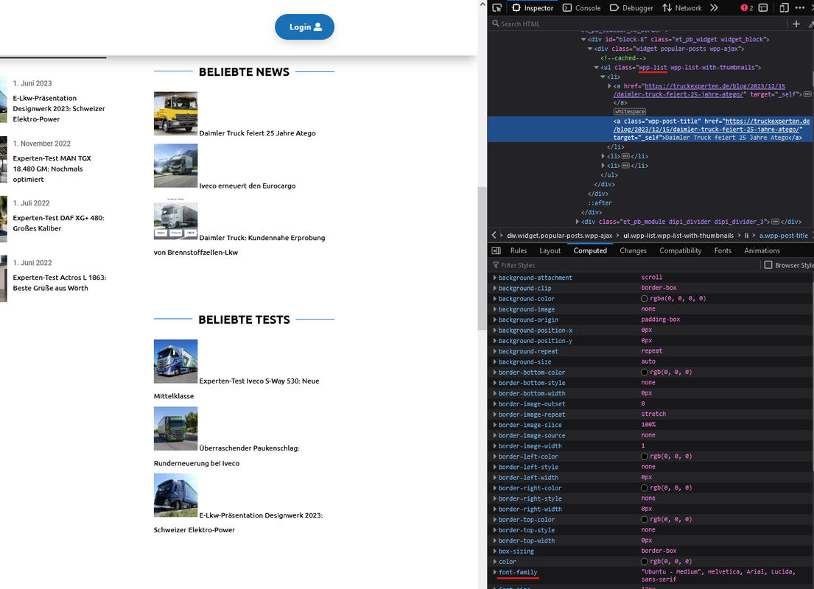Screen dimensions: 814x589
Task: Switch to the Debugger tab
Action: click(631, 8)
